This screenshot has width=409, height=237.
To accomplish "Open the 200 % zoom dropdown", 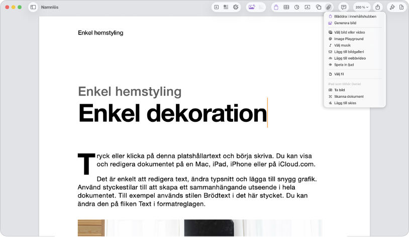I will (x=362, y=8).
